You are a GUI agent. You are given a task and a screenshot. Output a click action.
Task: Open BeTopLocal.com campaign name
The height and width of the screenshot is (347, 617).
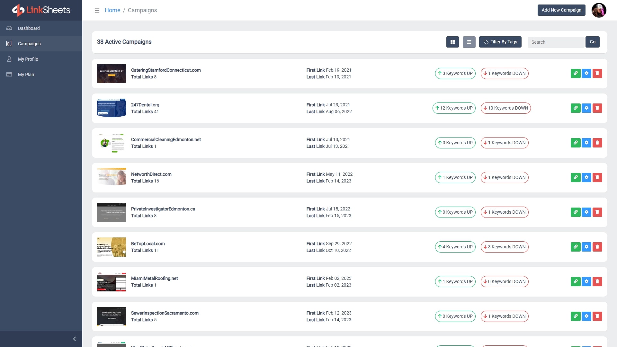coord(148,244)
